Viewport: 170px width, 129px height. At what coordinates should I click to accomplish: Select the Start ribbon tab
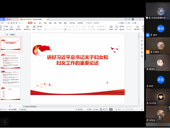[30, 23]
